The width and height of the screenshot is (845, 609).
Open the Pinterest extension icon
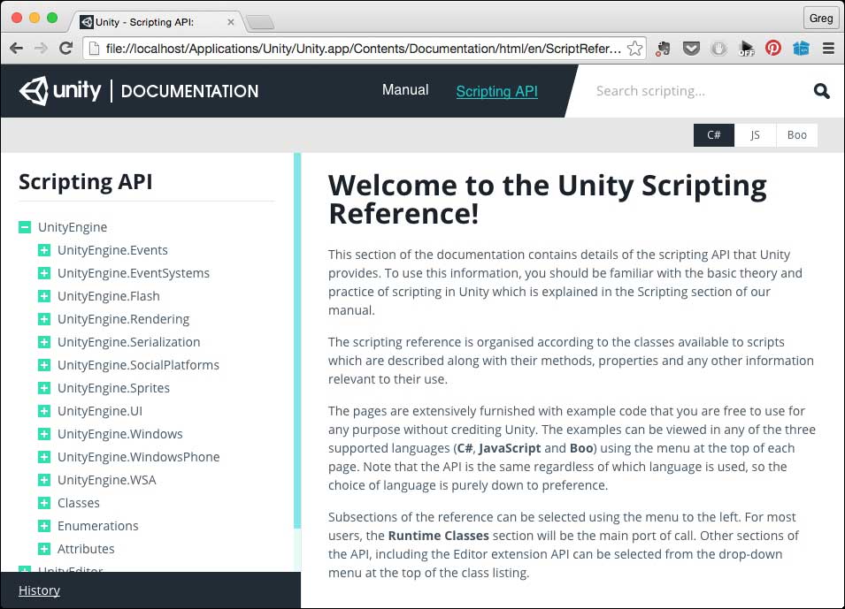click(773, 49)
